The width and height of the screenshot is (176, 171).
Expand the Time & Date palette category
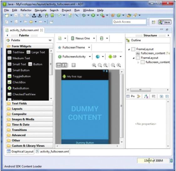click(29, 124)
